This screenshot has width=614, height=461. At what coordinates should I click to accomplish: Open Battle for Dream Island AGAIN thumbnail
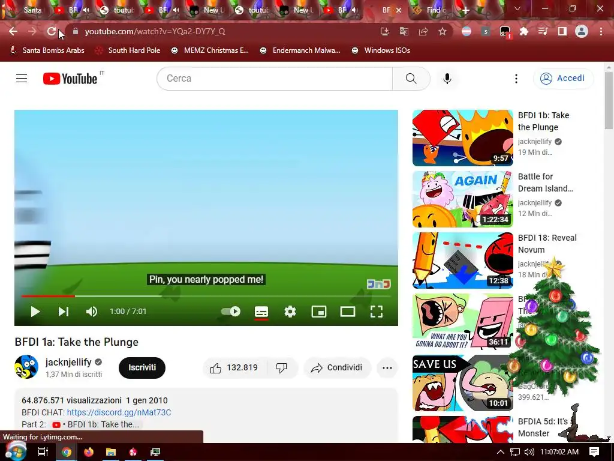(x=462, y=199)
